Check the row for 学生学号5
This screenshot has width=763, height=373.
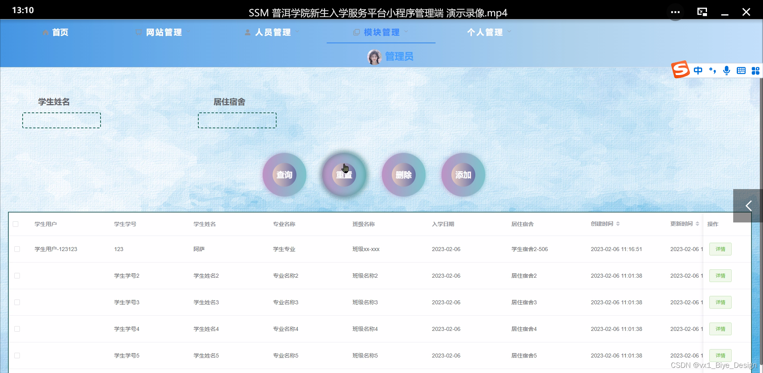(x=17, y=356)
